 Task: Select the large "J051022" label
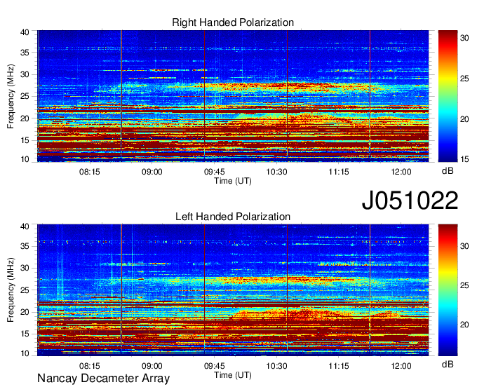pyautogui.click(x=410, y=201)
